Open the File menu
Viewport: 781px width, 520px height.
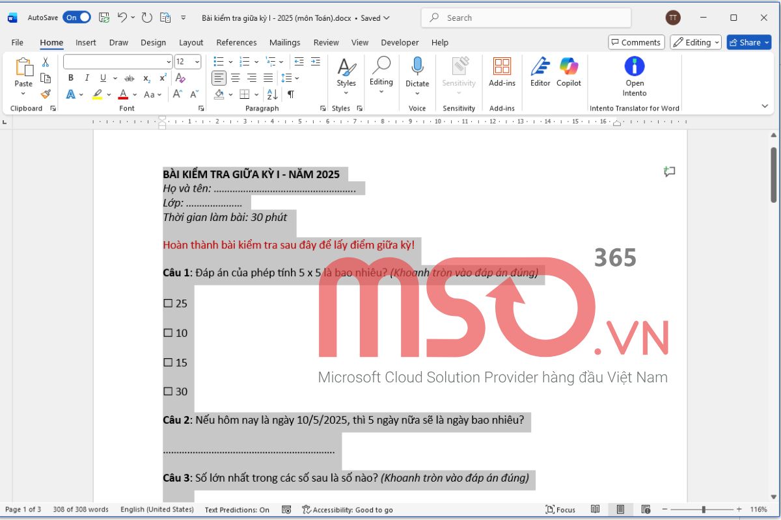[x=18, y=42]
